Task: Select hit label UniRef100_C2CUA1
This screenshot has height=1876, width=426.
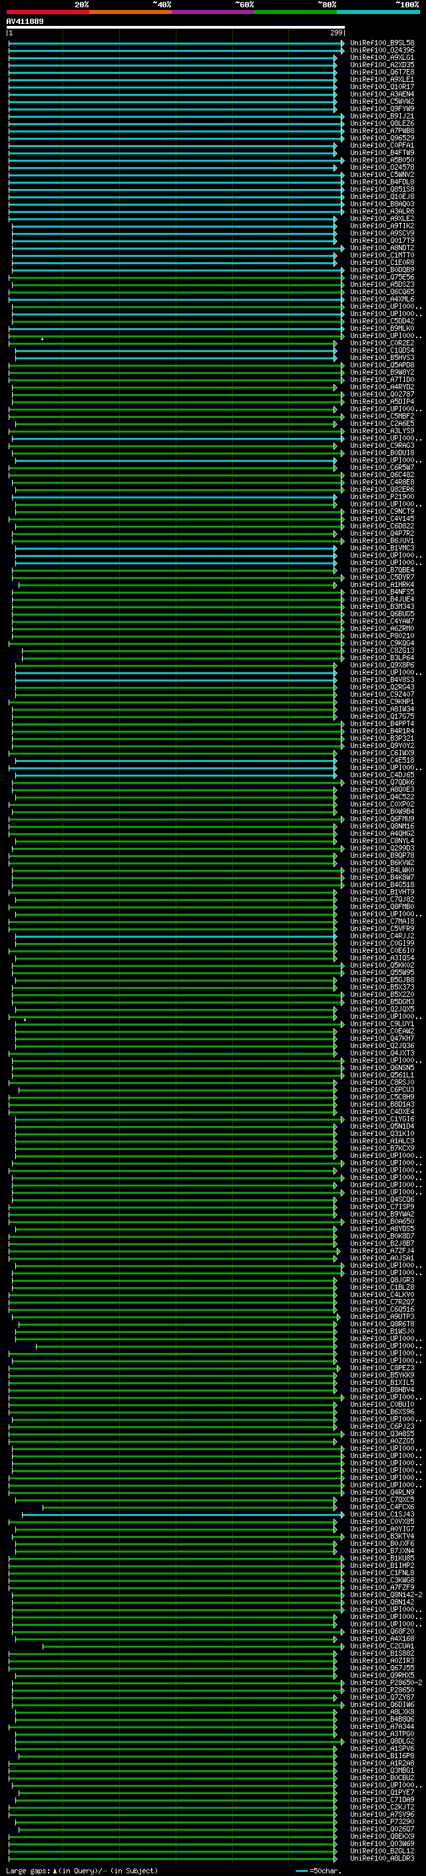Action: click(x=382, y=1646)
